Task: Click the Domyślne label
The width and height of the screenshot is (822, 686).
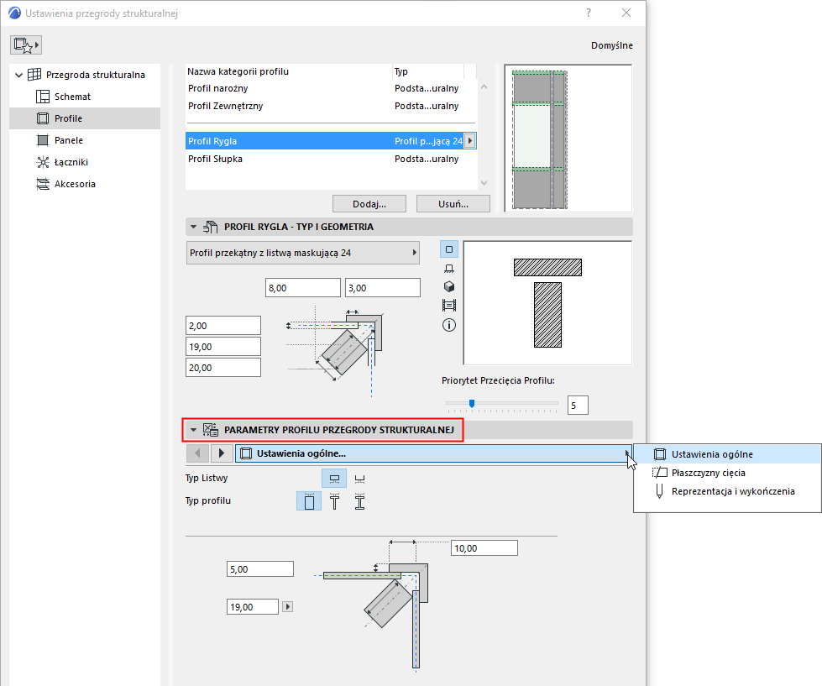Action: click(x=612, y=45)
